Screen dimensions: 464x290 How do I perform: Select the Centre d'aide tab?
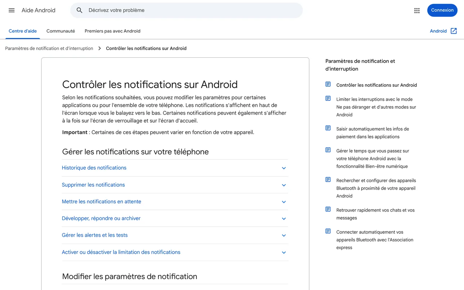[x=23, y=31]
